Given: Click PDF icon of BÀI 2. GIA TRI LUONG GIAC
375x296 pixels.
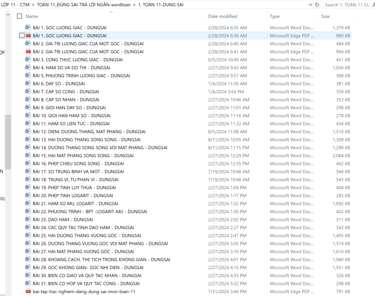Looking at the screenshot, I should pos(28,52).
